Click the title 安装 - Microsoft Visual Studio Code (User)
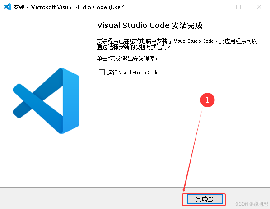Image resolution: width=270 pixels, height=209 pixels. (x=69, y=7)
